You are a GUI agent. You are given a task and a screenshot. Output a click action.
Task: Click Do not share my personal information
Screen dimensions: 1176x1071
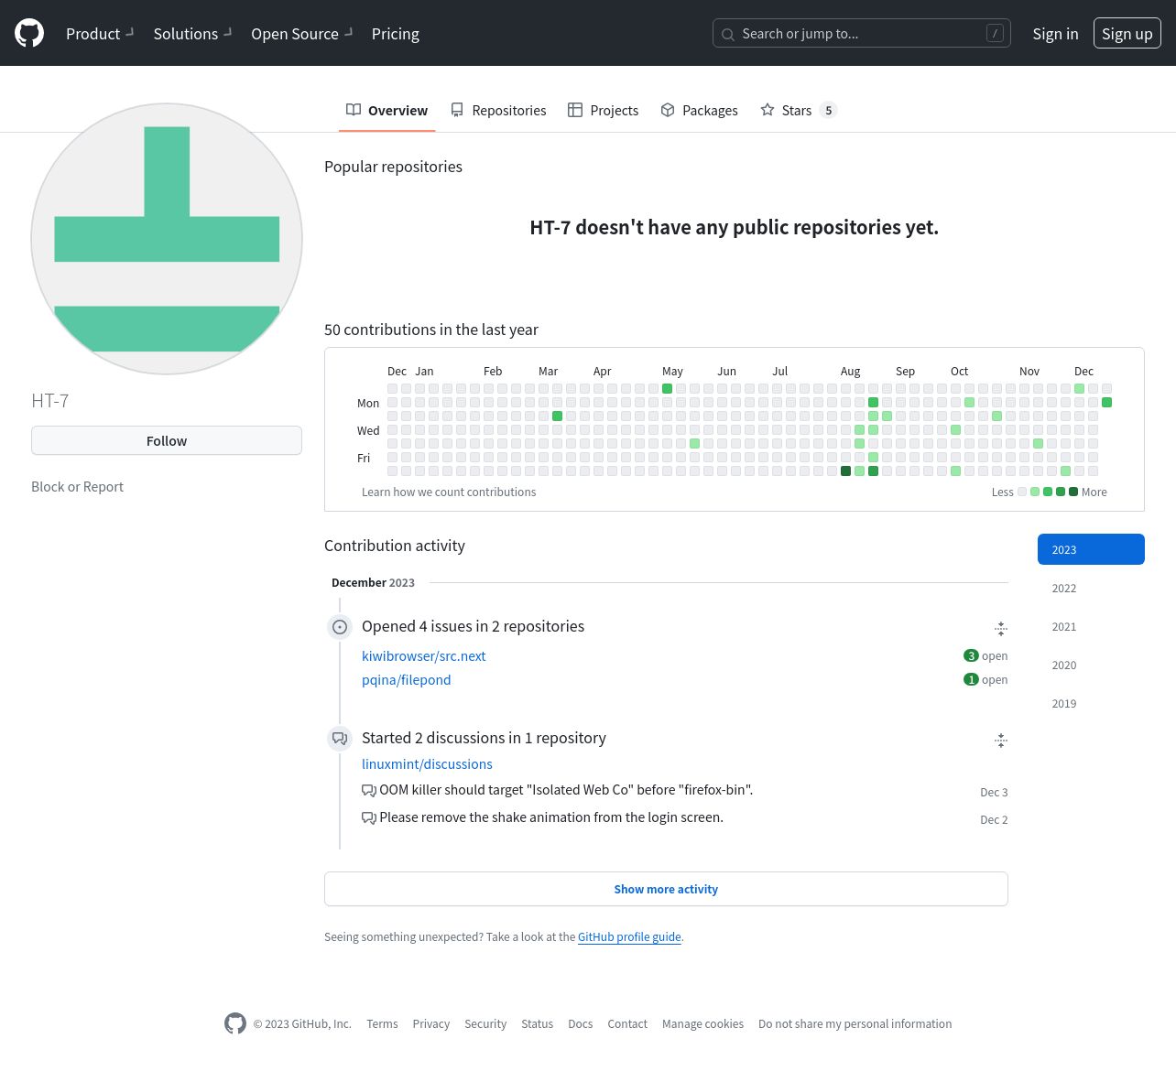[855, 1024]
